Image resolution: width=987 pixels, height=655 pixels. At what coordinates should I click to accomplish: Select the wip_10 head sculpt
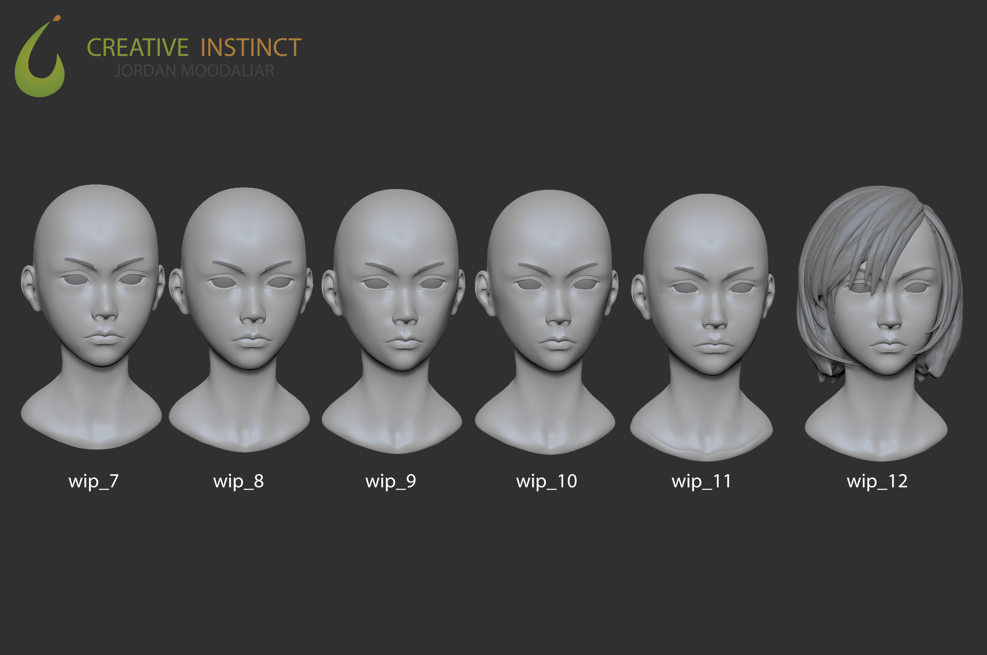tap(546, 322)
